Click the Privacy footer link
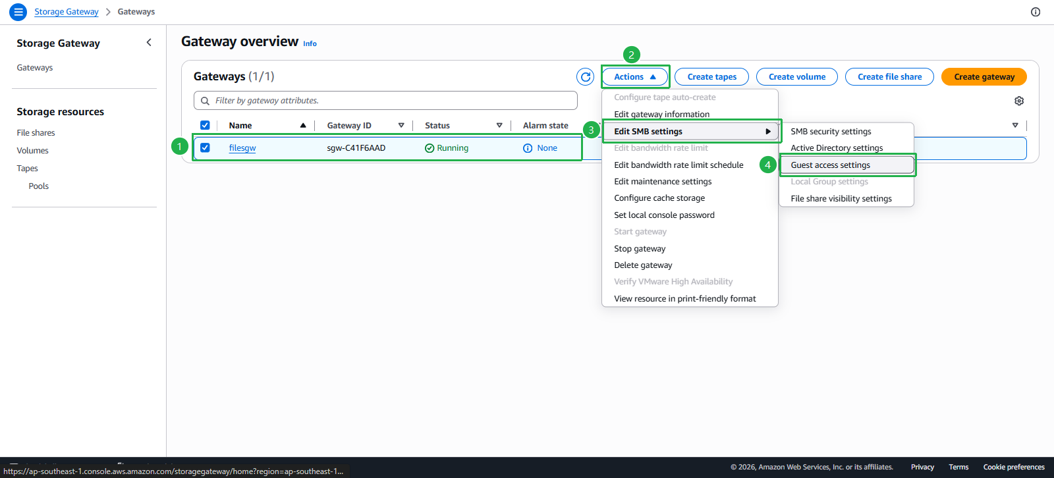1054x478 pixels. click(922, 467)
